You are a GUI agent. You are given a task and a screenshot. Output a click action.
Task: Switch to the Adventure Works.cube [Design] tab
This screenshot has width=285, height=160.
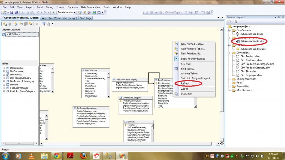(59, 18)
